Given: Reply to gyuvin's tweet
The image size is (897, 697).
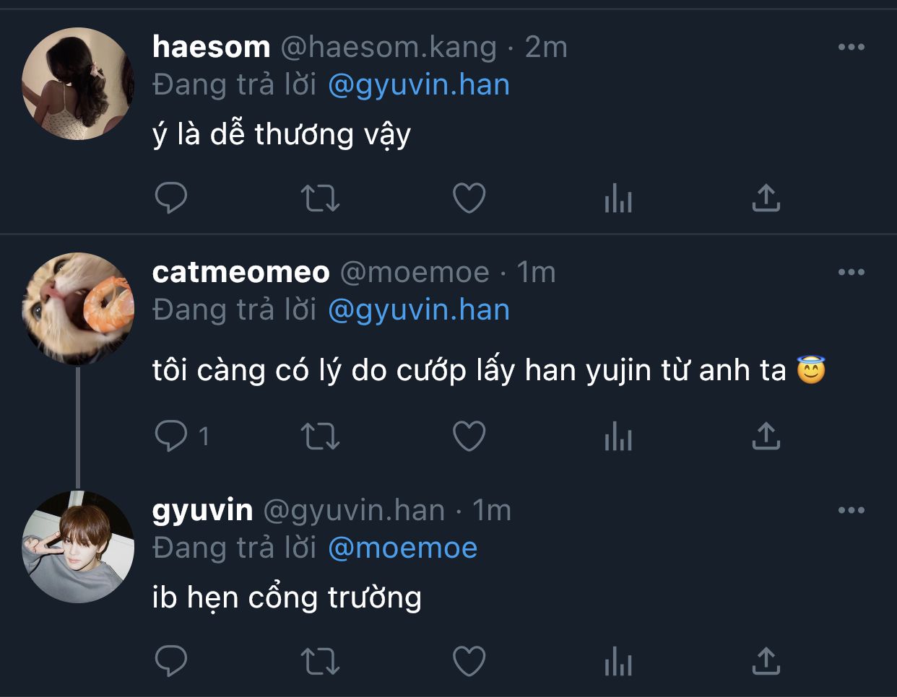Looking at the screenshot, I should click(171, 661).
